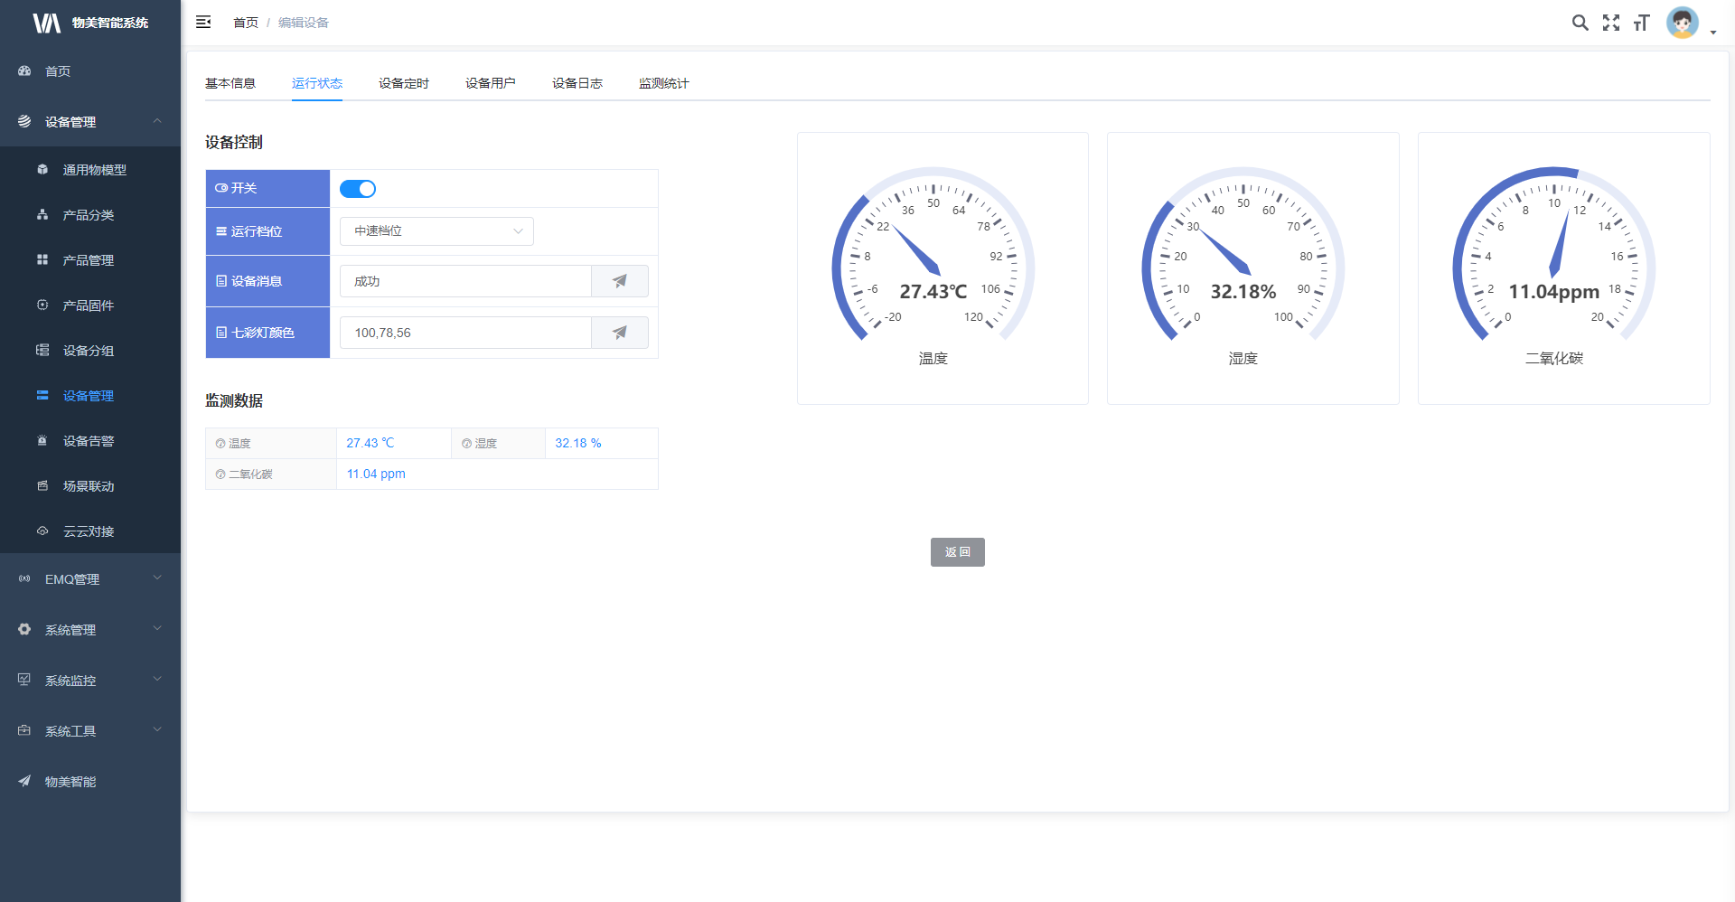Screen dimensions: 1735x902
Task: Send the 设备消息 with paper plane icon
Action: [x=619, y=281]
